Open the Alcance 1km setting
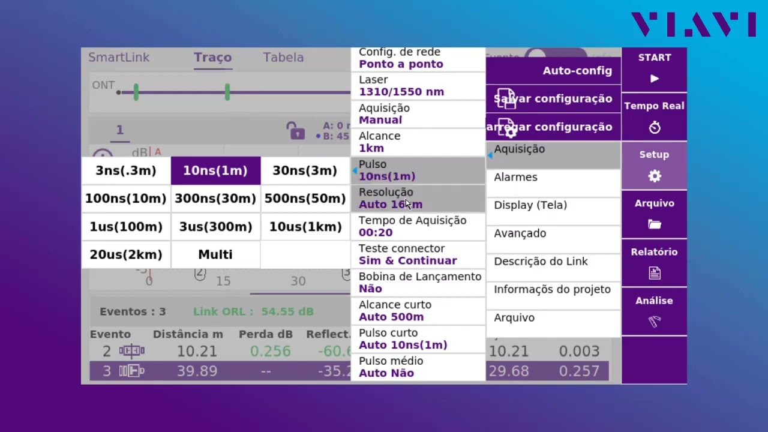The height and width of the screenshot is (432, 768). click(x=418, y=142)
